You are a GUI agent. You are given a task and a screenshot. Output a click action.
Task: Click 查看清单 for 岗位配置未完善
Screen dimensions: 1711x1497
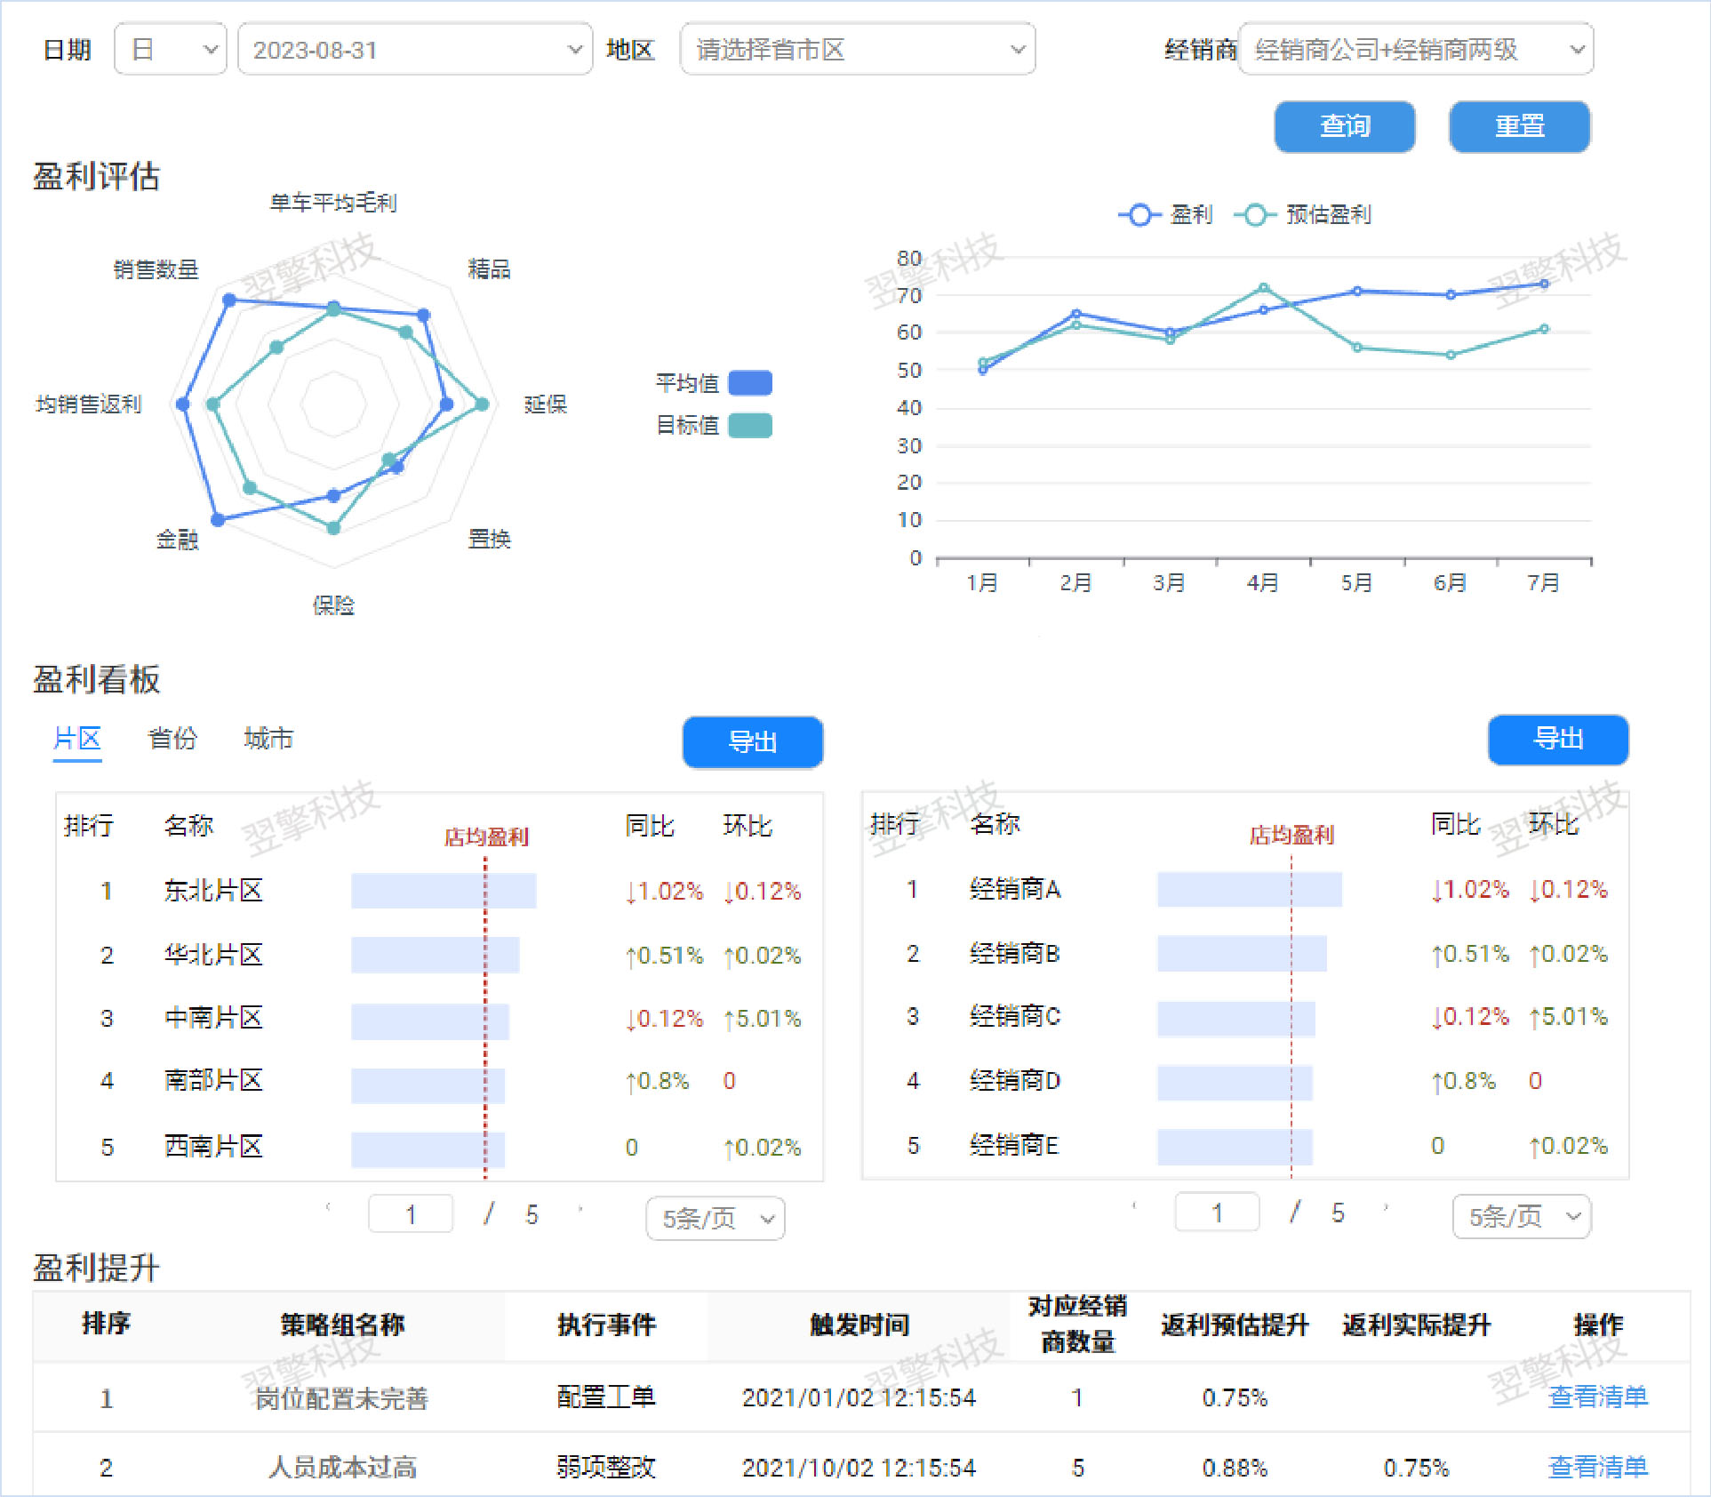pos(1597,1397)
